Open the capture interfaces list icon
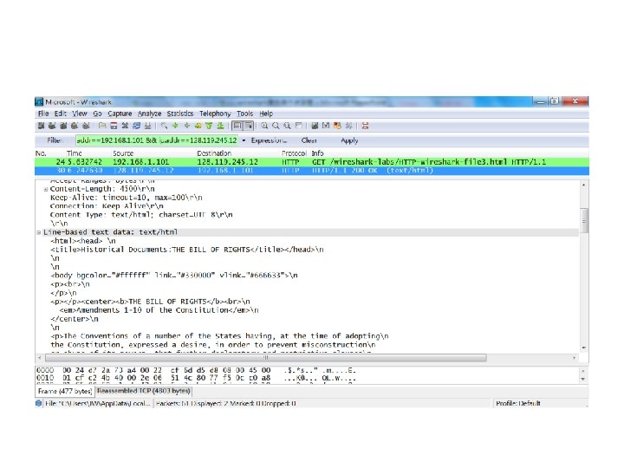Image resolution: width=624 pixels, height=468 pixels. (x=41, y=127)
